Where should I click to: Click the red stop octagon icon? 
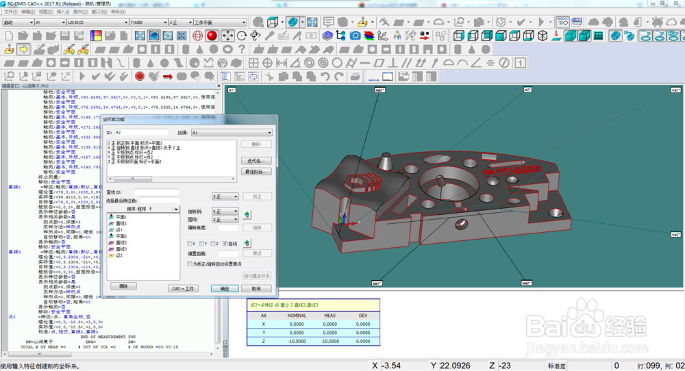[x=139, y=77]
